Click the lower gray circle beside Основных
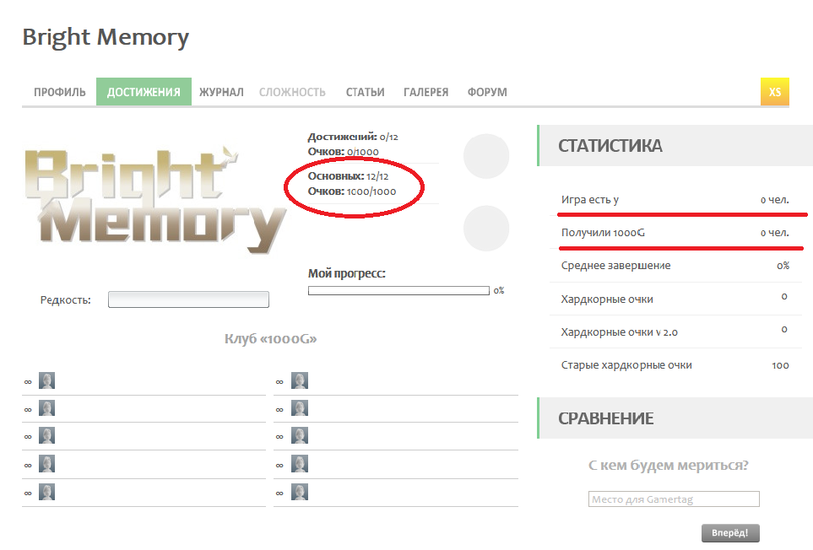The width and height of the screenshot is (813, 550). coord(486,229)
